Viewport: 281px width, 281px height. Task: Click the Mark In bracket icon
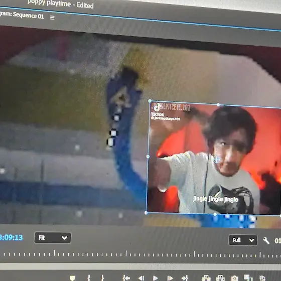88,278
